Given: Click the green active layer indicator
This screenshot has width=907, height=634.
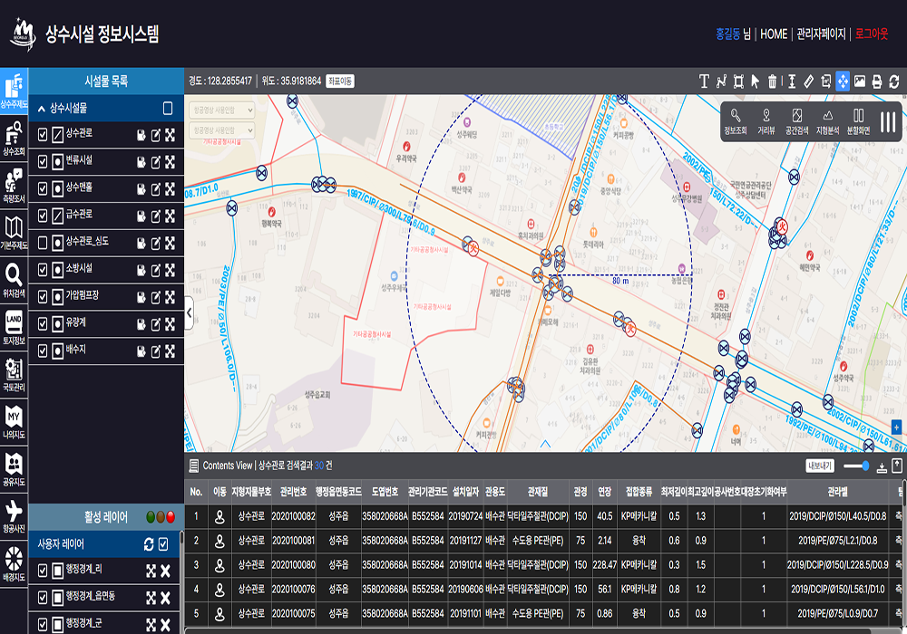Looking at the screenshot, I should (x=151, y=517).
